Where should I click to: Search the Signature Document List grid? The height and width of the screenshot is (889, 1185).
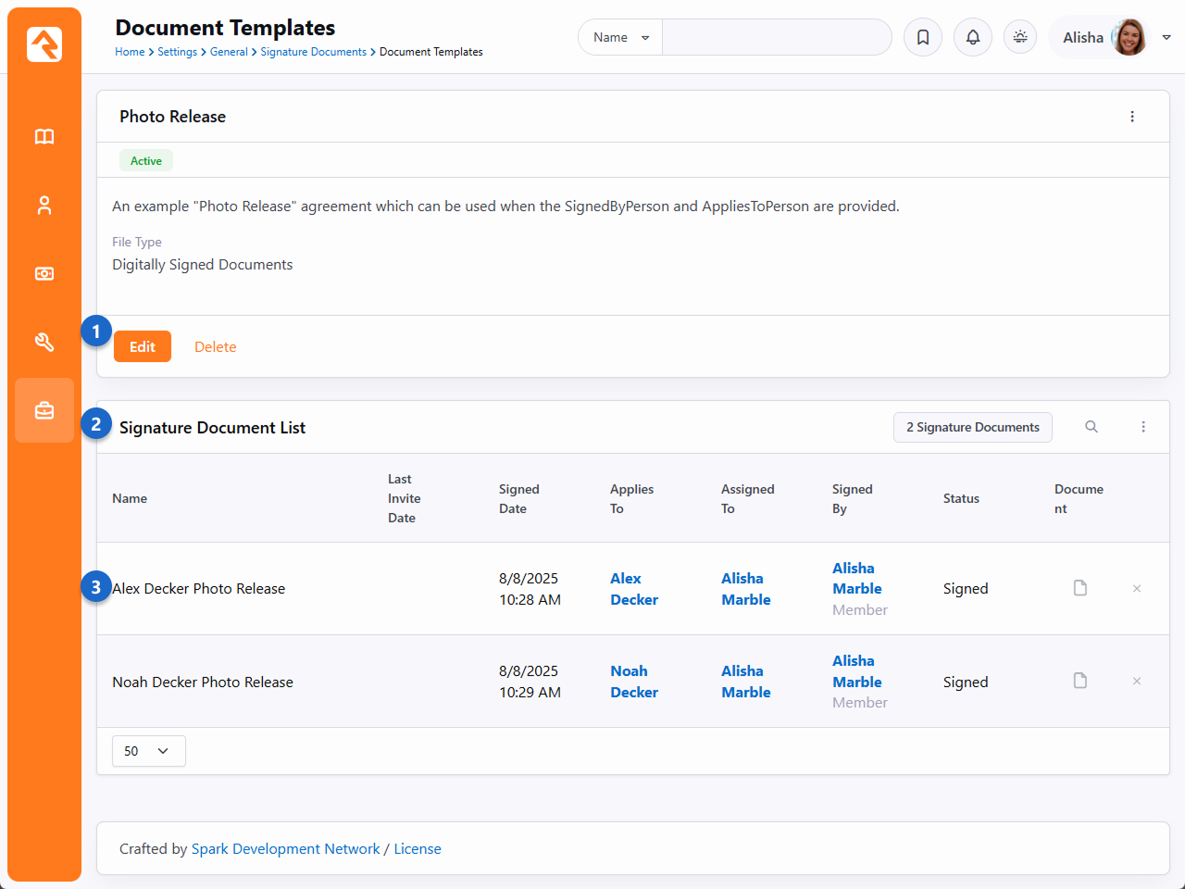coord(1091,427)
